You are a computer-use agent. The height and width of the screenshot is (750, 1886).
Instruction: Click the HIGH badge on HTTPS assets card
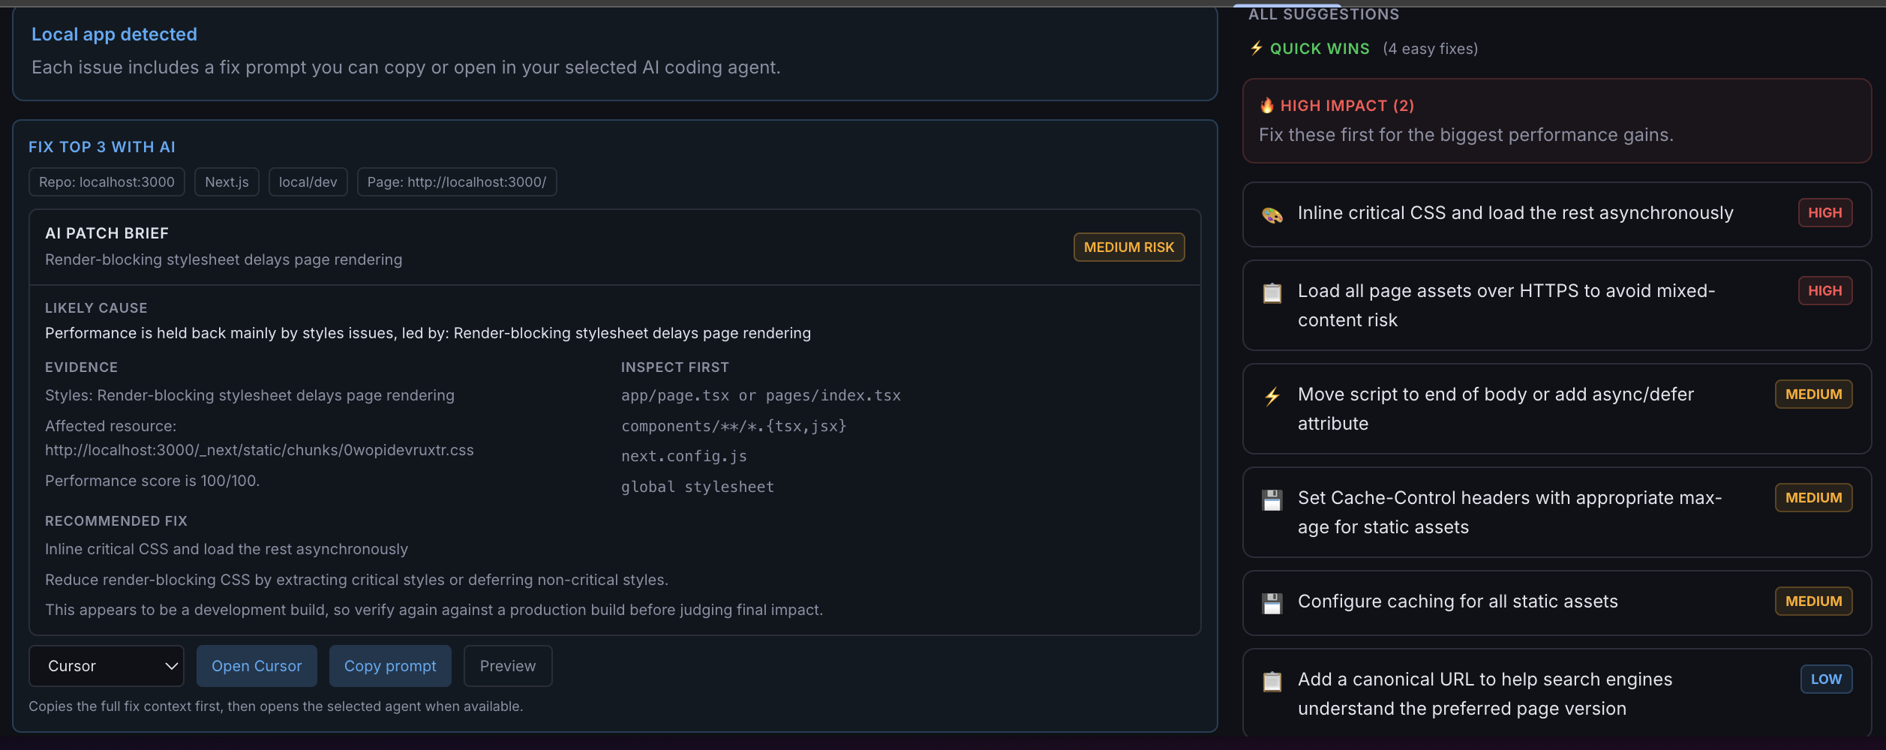pyautogui.click(x=1825, y=291)
